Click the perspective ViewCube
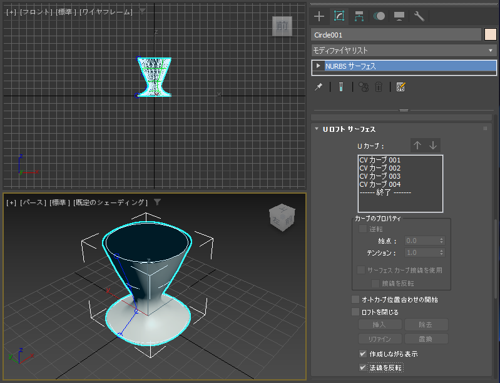The width and height of the screenshot is (500, 383). (x=282, y=218)
